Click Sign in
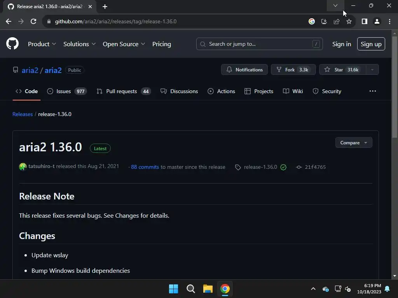Image resolution: width=398 pixels, height=298 pixels. (341, 44)
